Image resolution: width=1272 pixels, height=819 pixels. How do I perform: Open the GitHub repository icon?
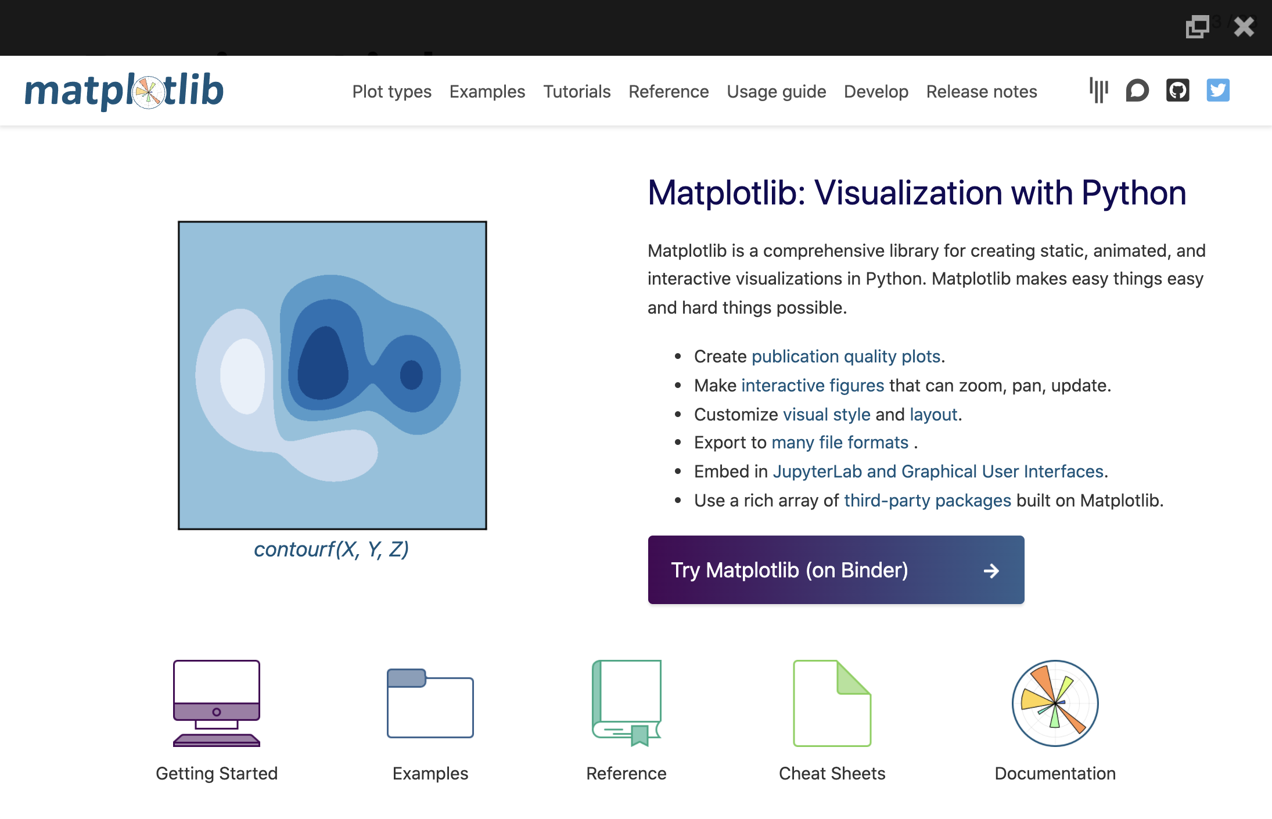[x=1178, y=91]
